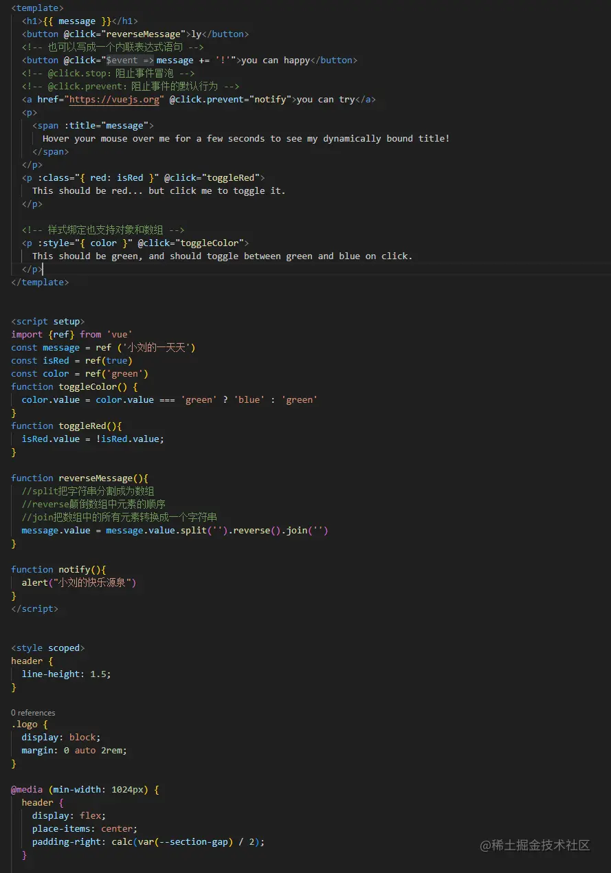The image size is (611, 873).
Task: Click the line-height: 1.5; declaration
Action: (x=67, y=674)
